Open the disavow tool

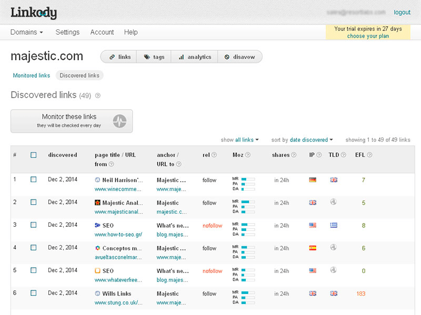(x=240, y=57)
